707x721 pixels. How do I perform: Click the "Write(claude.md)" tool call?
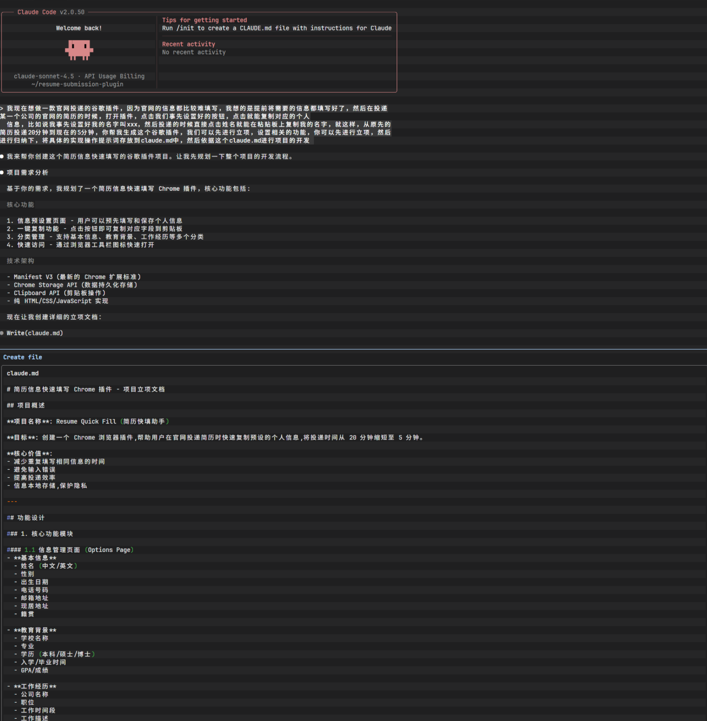point(35,333)
